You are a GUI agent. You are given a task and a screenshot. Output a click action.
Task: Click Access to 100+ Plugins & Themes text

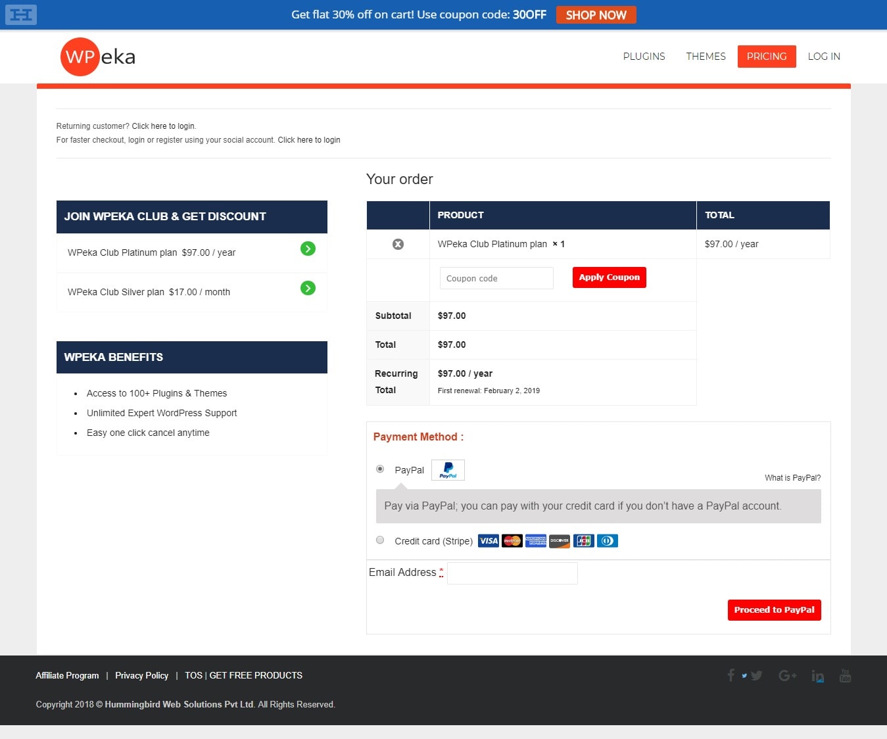click(x=156, y=393)
